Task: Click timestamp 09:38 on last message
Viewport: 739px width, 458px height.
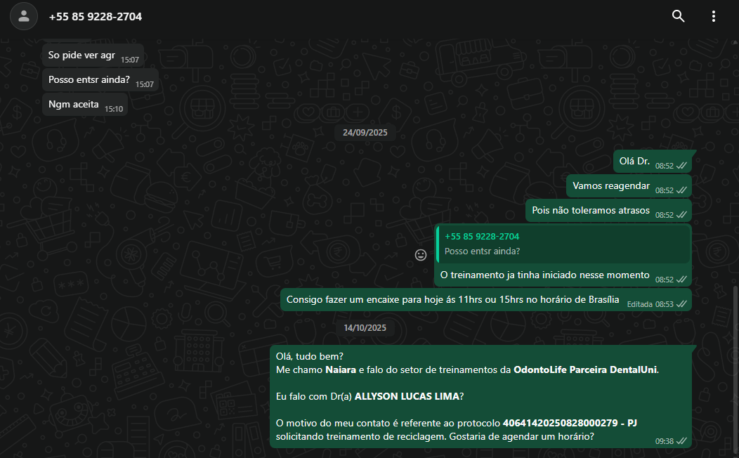Action: [664, 442]
